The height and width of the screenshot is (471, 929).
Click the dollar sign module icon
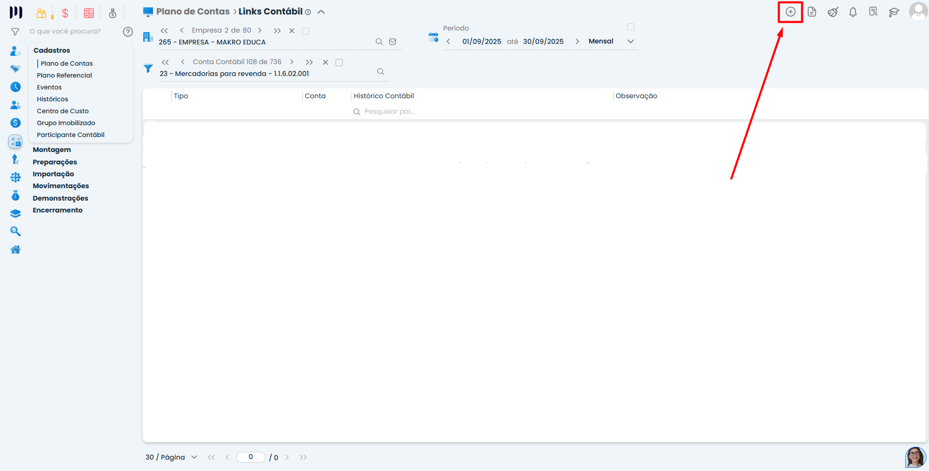coord(65,13)
